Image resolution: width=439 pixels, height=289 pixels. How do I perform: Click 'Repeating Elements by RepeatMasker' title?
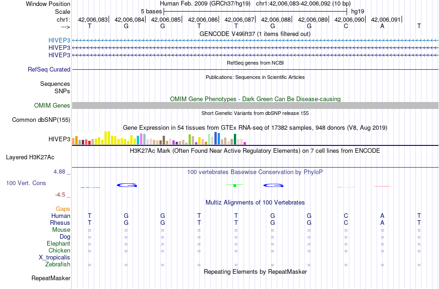(256, 271)
